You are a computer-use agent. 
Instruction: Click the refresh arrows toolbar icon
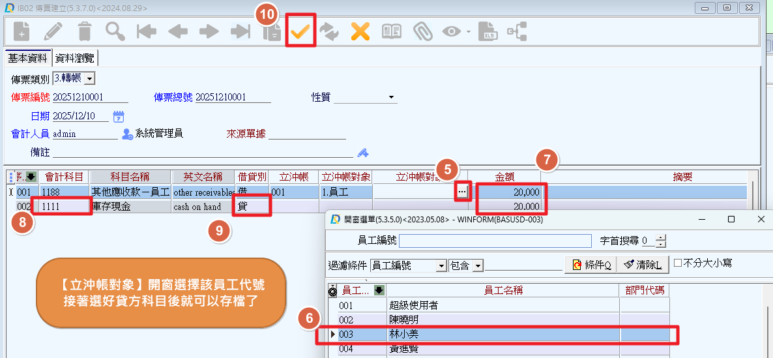(x=330, y=32)
